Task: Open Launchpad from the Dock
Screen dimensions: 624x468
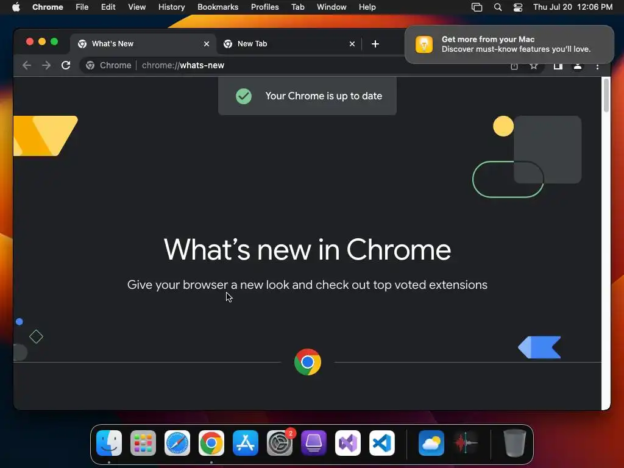Action: pyautogui.click(x=143, y=443)
